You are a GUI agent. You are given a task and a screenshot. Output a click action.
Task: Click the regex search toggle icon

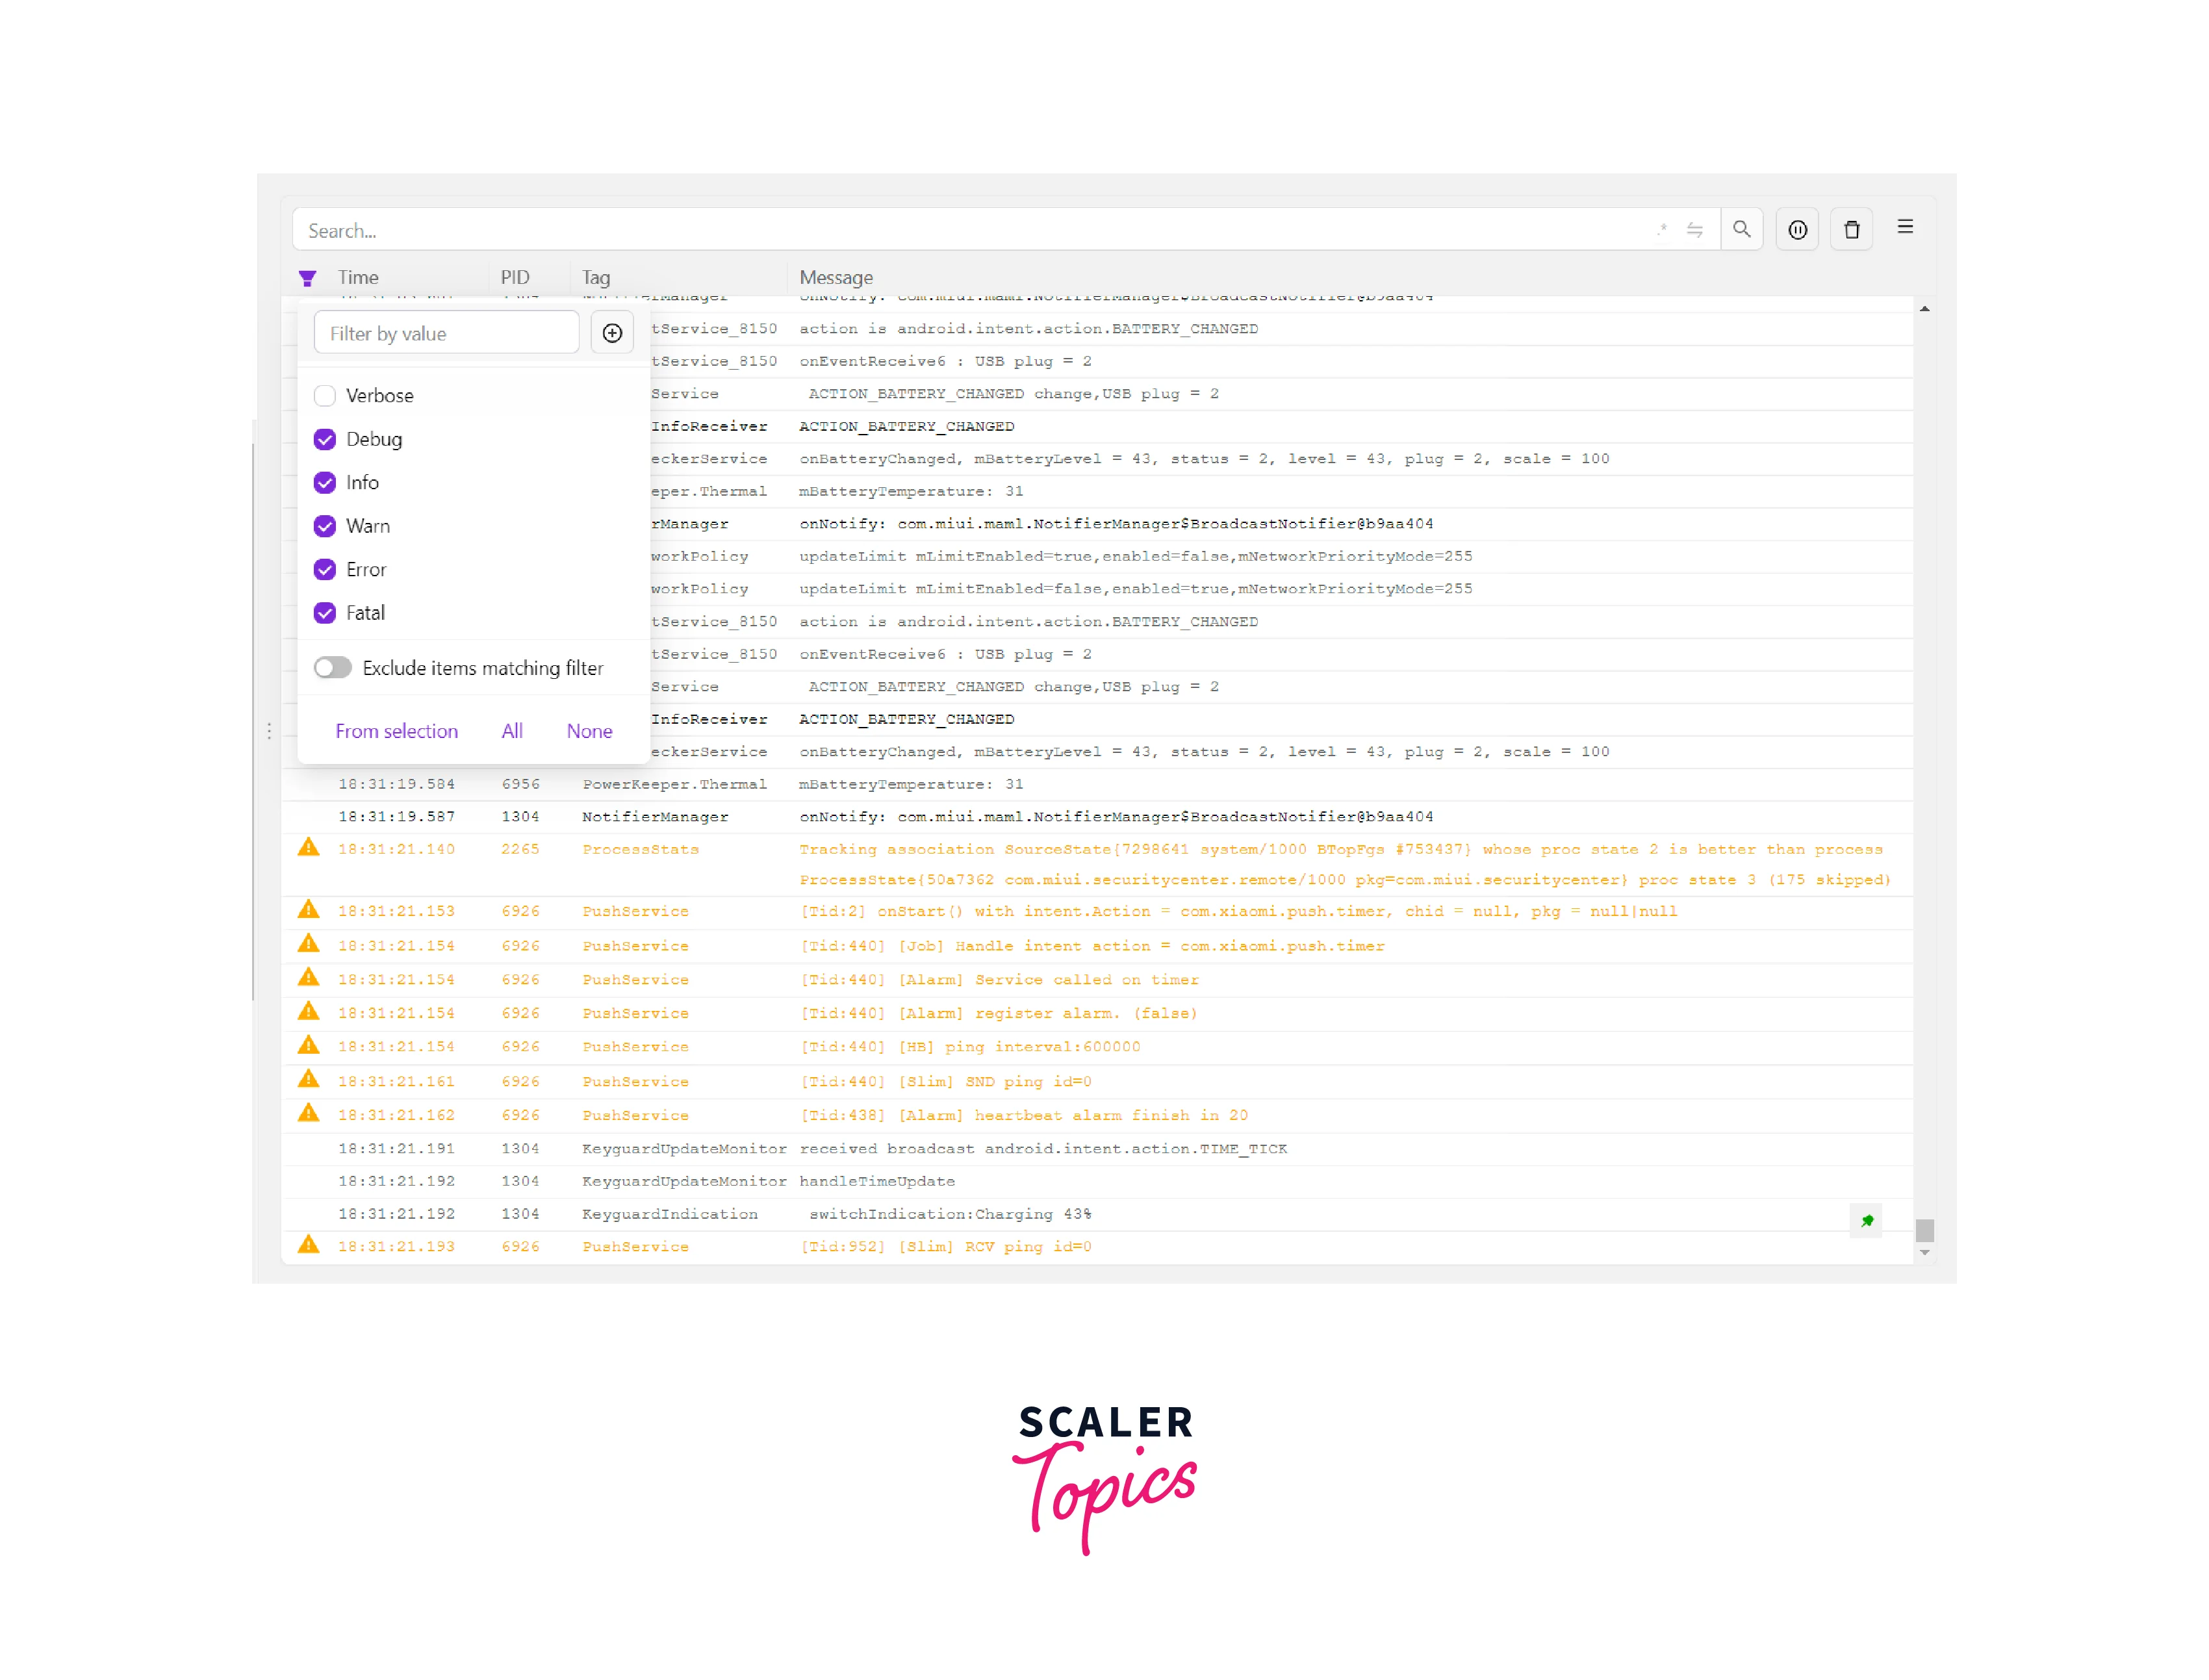coord(1662,230)
